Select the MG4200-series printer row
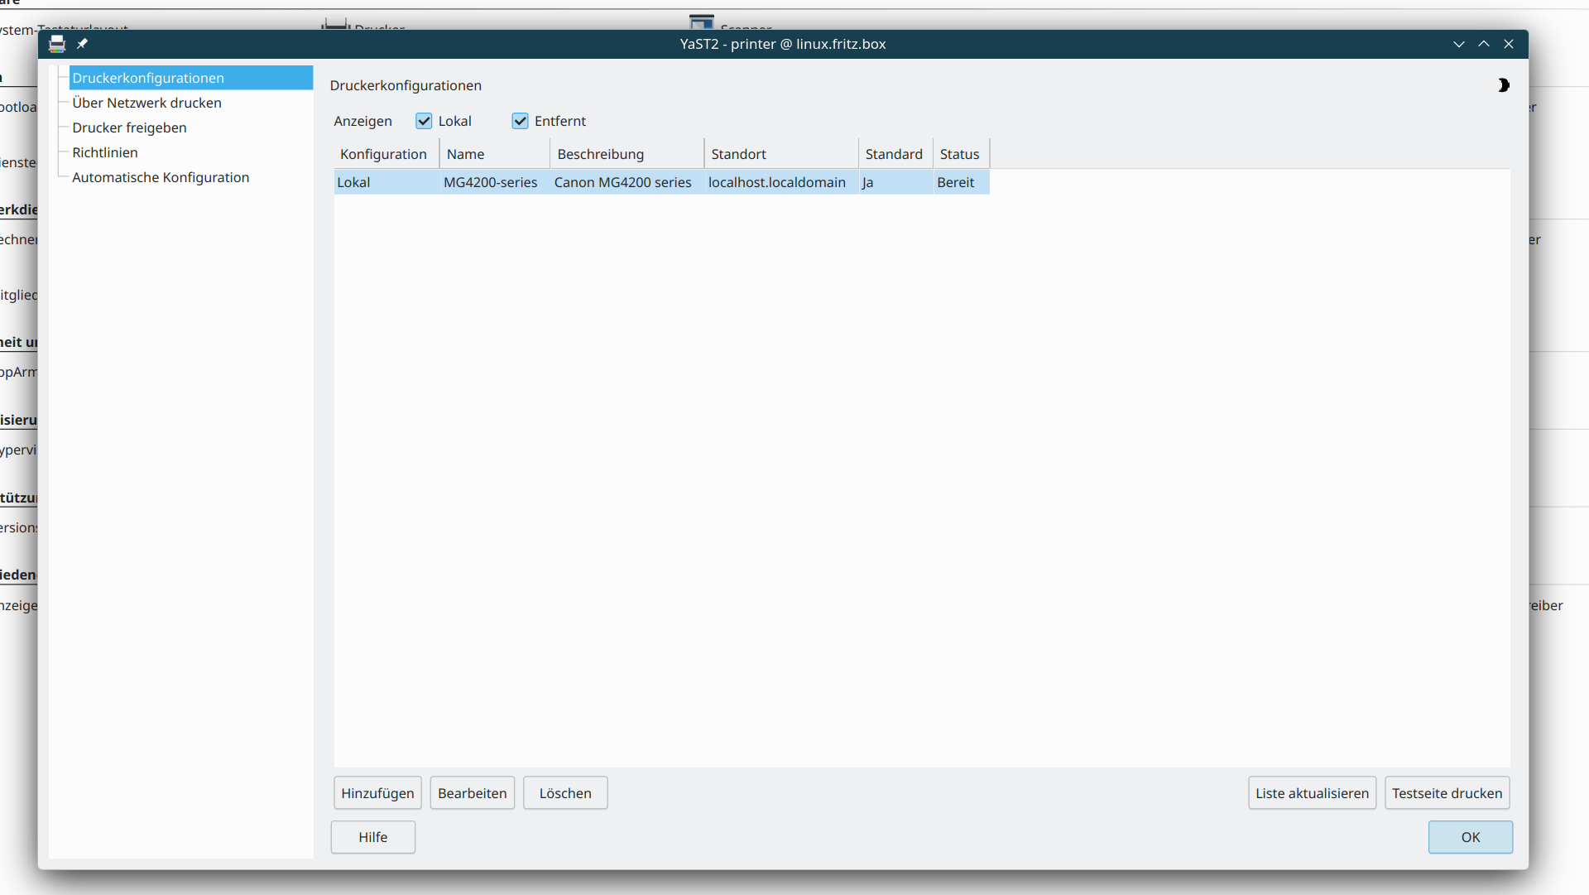1589x895 pixels. click(490, 182)
